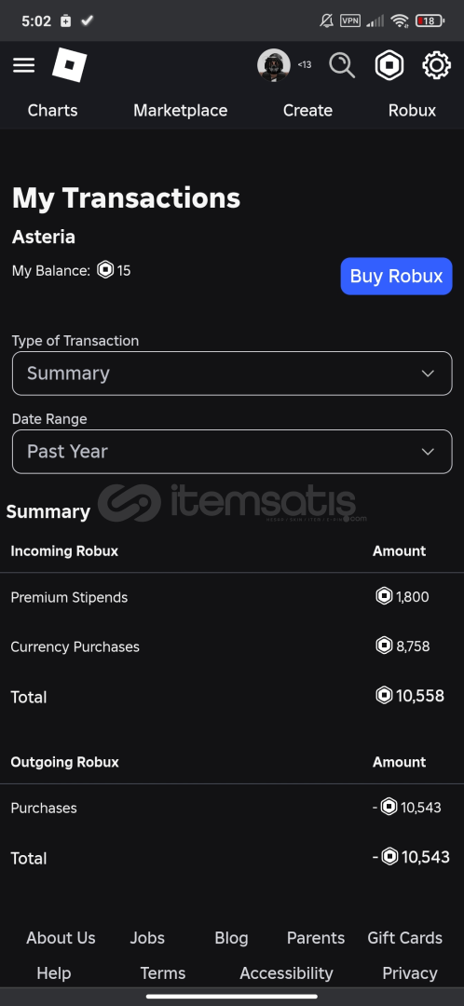Open the hamburger navigation menu
The height and width of the screenshot is (1006, 464).
[23, 65]
